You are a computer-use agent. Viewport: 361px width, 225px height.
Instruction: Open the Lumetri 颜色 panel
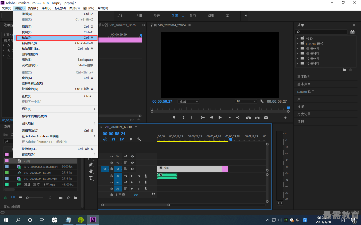coord(306,91)
